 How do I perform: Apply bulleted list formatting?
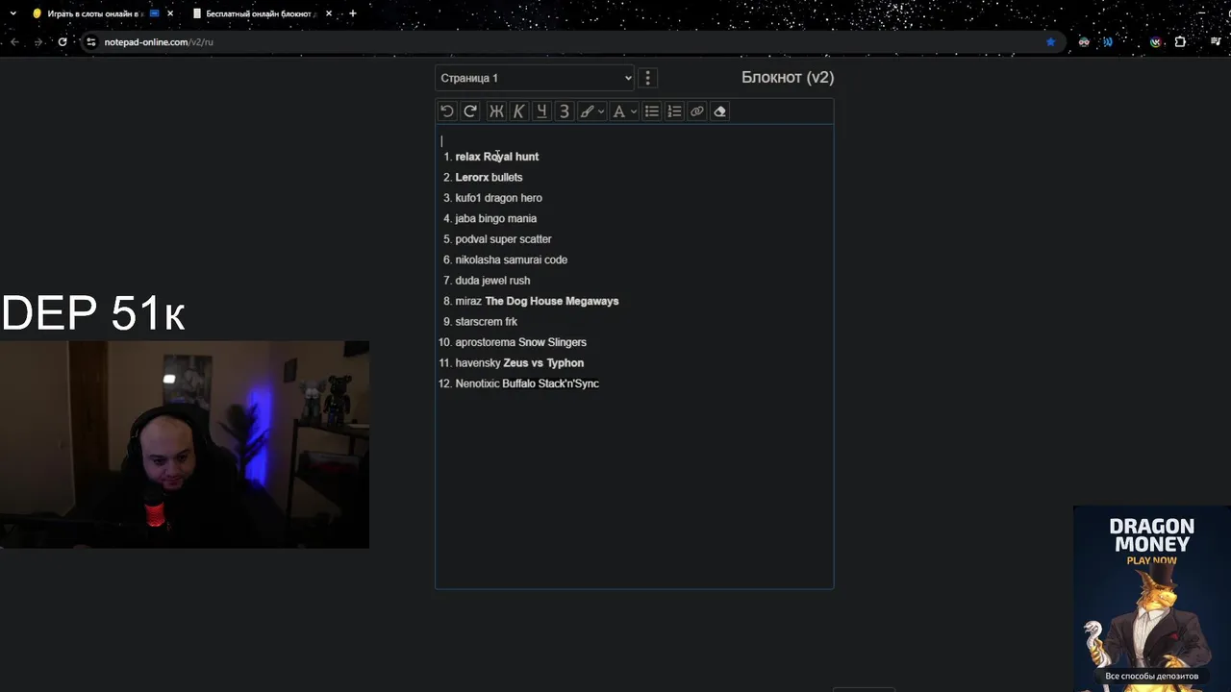(652, 111)
